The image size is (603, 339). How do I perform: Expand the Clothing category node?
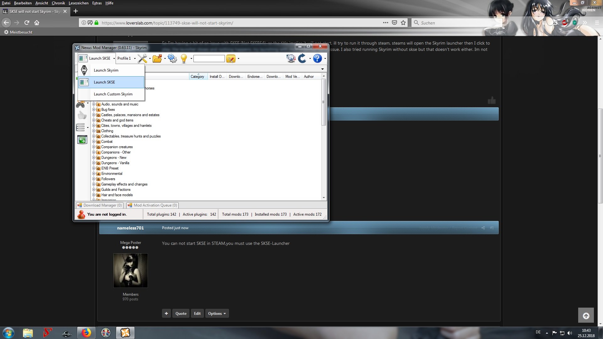94,131
